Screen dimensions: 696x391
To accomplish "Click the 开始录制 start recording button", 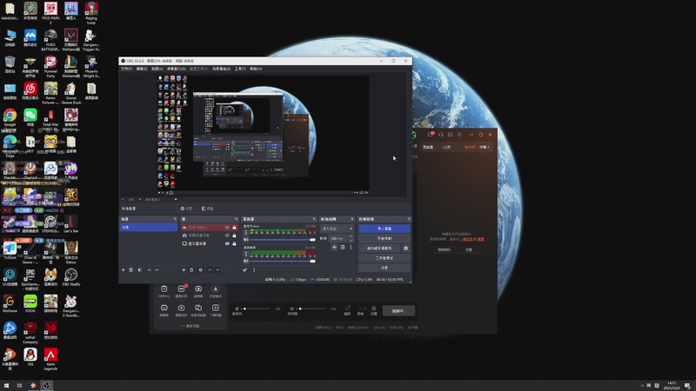I will 385,238.
